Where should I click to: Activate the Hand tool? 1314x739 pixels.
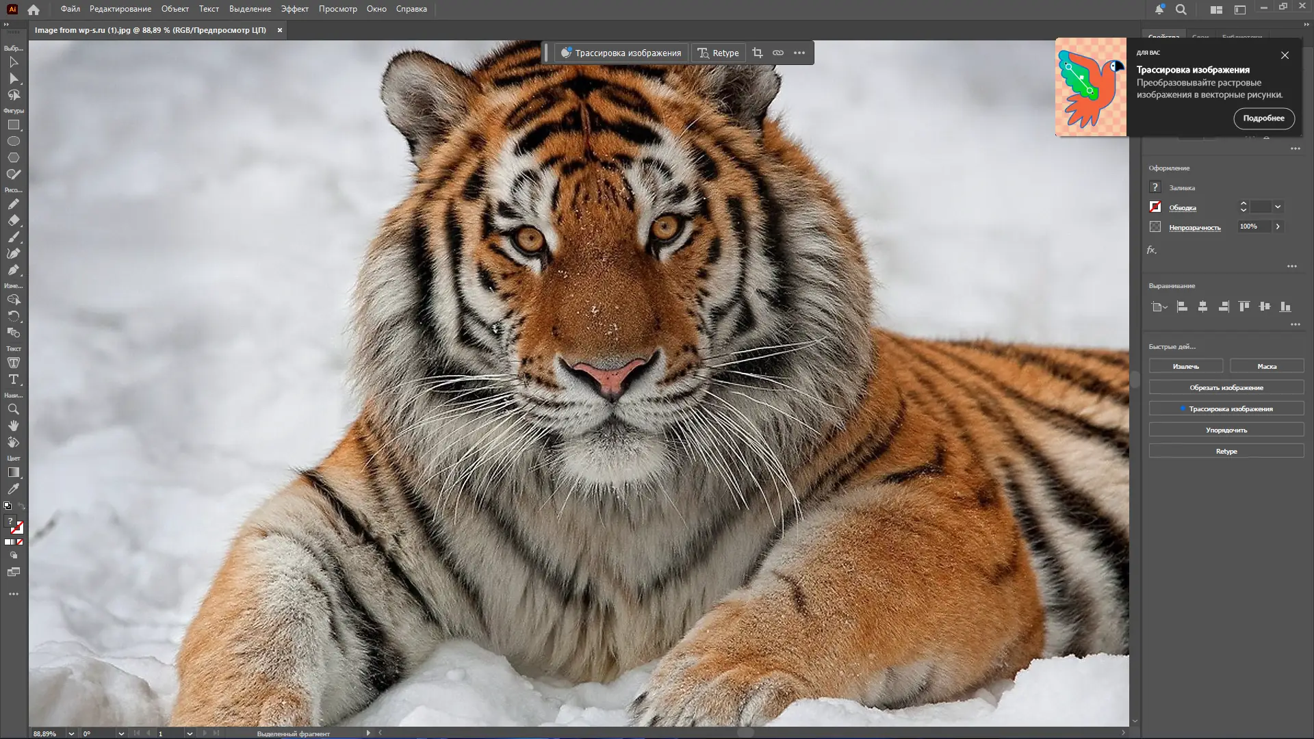coord(14,426)
